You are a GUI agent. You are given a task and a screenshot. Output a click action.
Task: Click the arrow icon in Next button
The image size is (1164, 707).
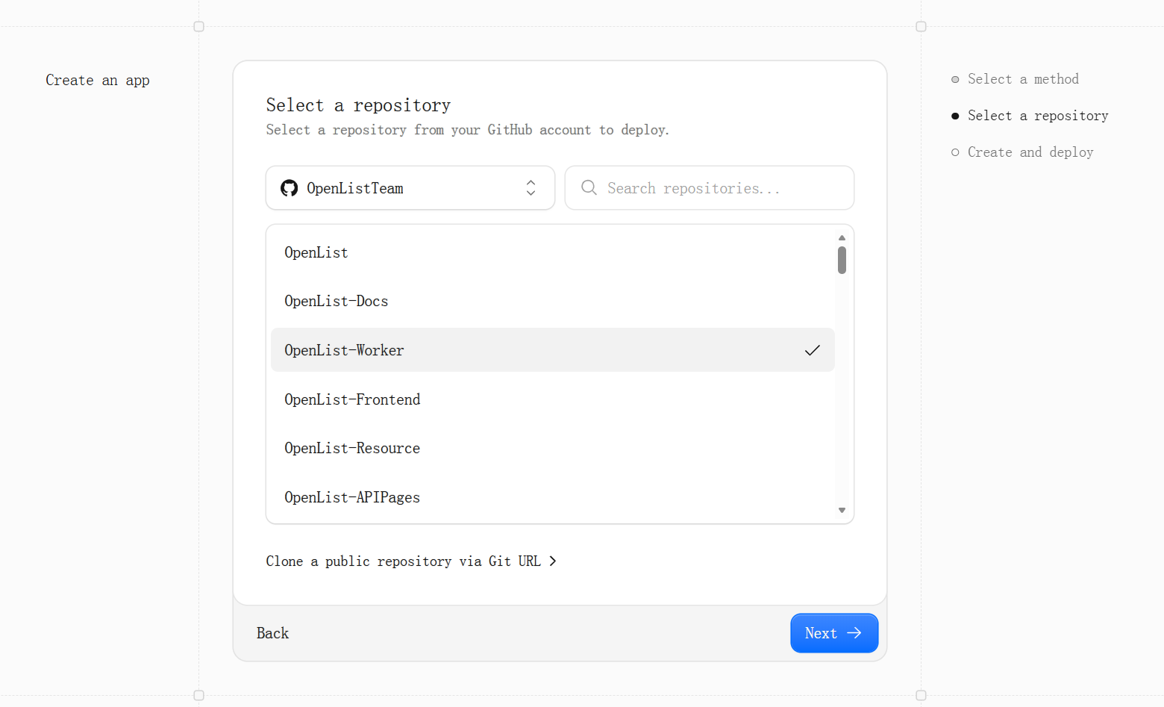tap(854, 633)
